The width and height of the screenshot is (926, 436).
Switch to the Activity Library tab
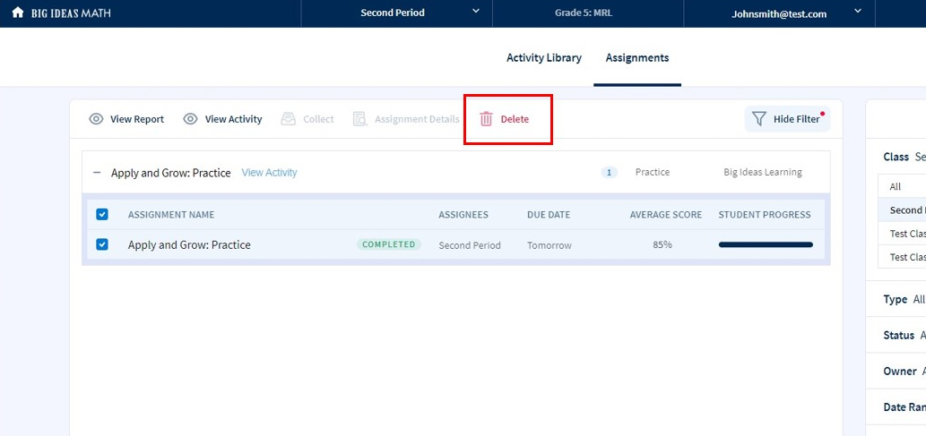tap(543, 58)
